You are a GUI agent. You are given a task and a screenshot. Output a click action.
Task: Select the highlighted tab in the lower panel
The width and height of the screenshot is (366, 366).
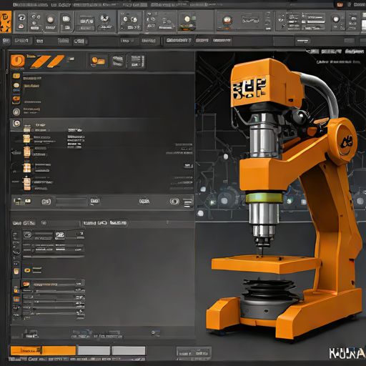point(119,223)
